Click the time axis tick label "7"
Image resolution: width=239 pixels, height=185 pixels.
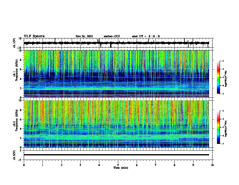point(156,165)
